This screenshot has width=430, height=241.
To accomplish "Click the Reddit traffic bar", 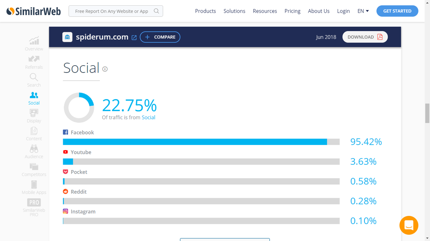I will coord(201,201).
